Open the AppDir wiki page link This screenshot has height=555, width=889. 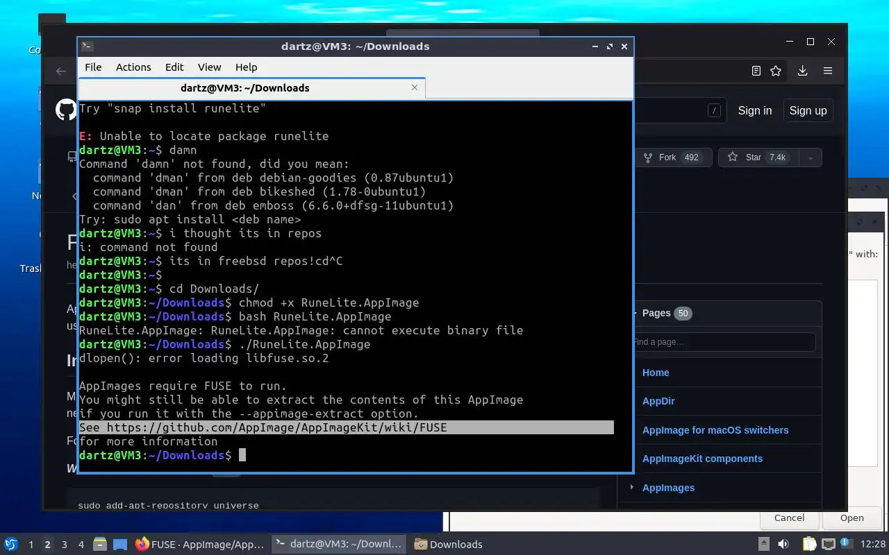[x=658, y=401]
